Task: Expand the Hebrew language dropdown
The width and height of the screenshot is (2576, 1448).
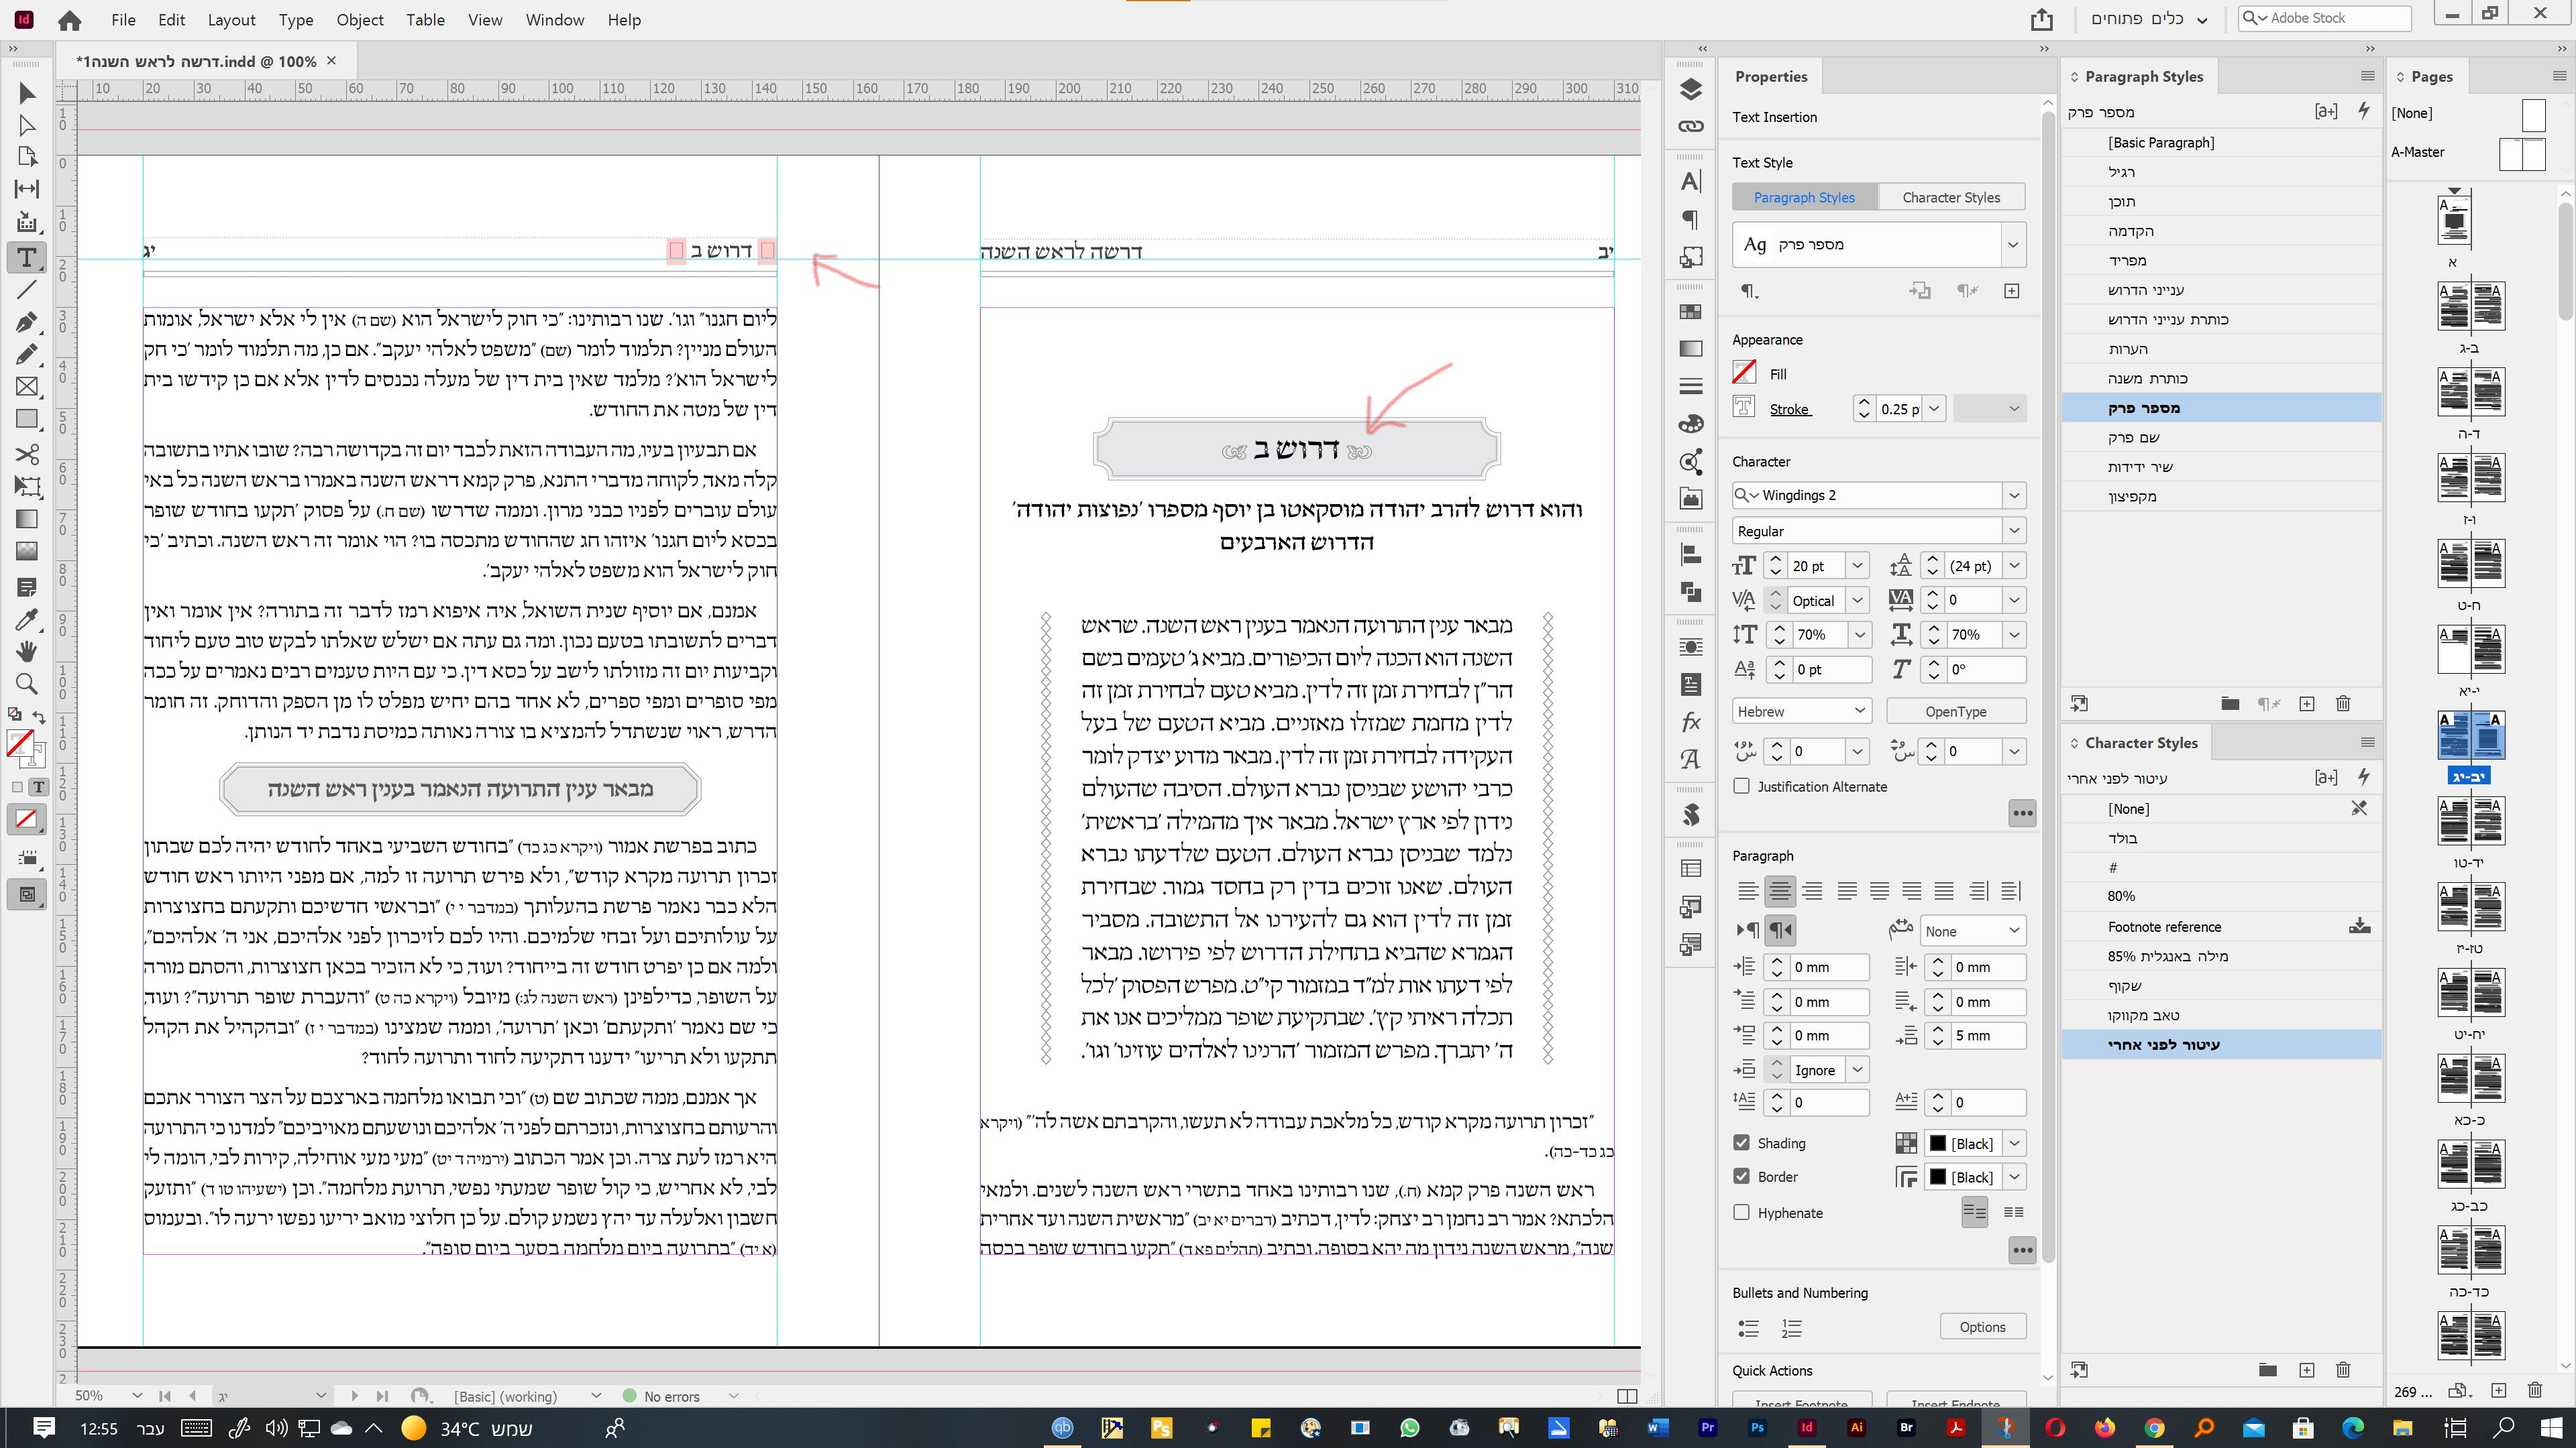Action: coord(1859,711)
